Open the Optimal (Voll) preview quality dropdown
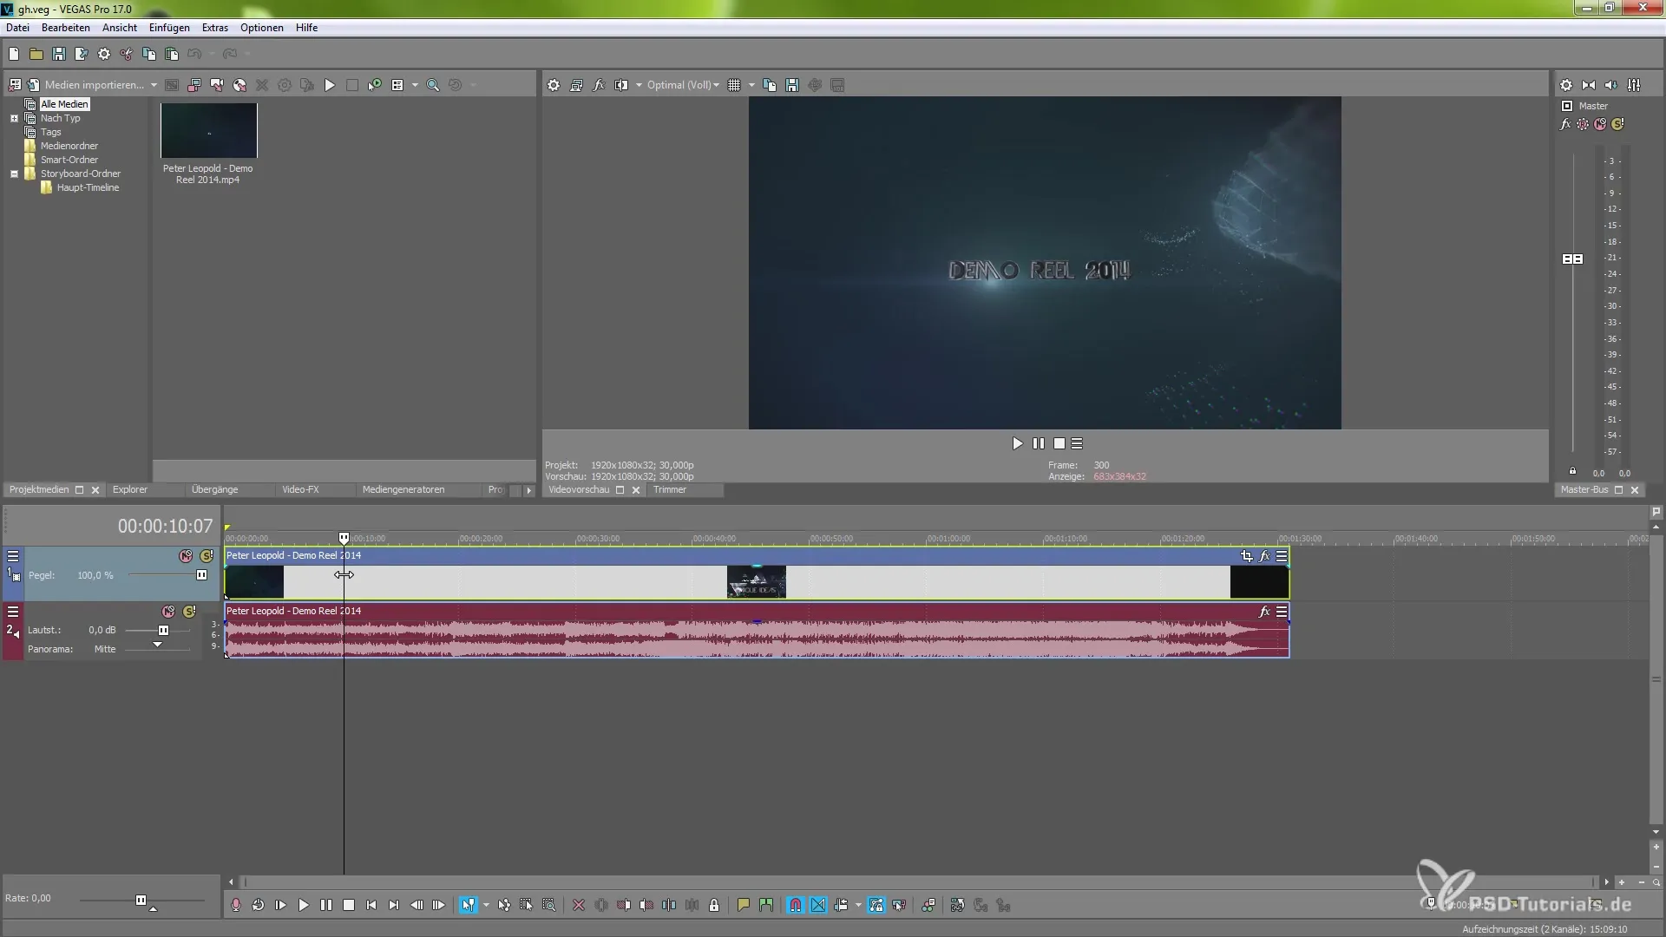 pos(683,85)
